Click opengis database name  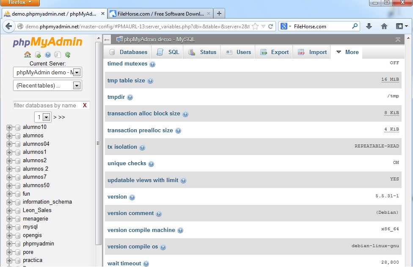tap(32, 235)
